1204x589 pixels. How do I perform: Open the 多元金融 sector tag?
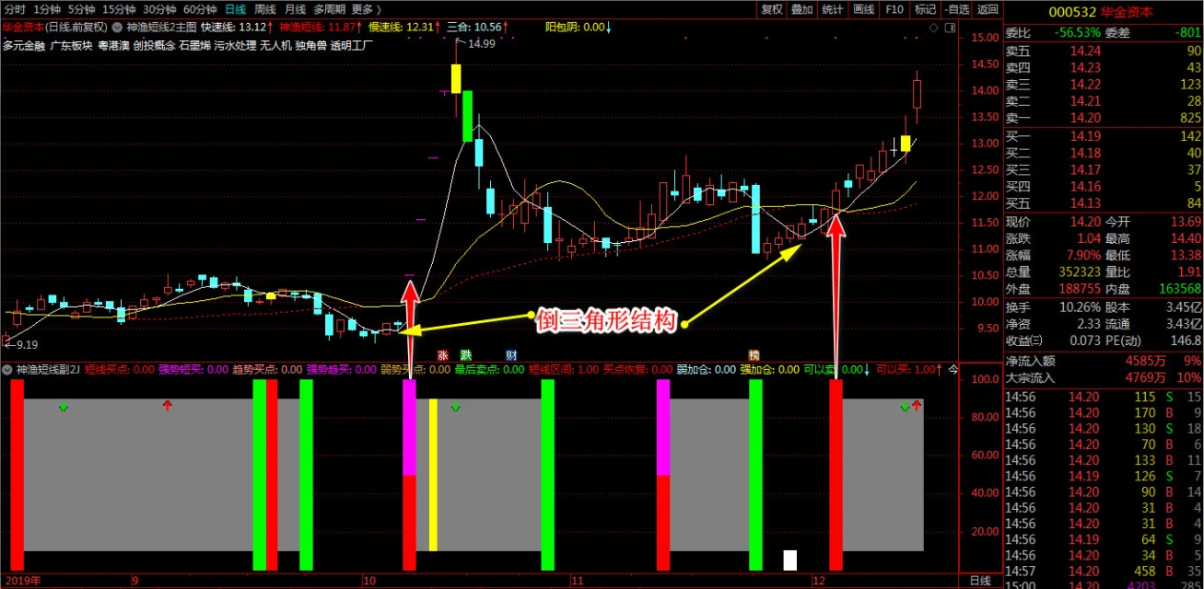(24, 44)
